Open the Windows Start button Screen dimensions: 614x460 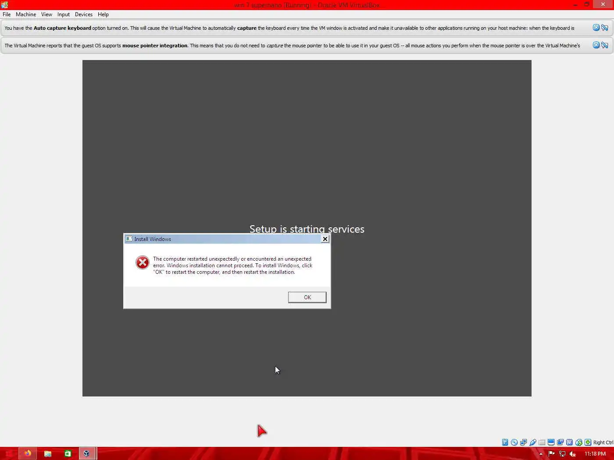pyautogui.click(x=8, y=453)
